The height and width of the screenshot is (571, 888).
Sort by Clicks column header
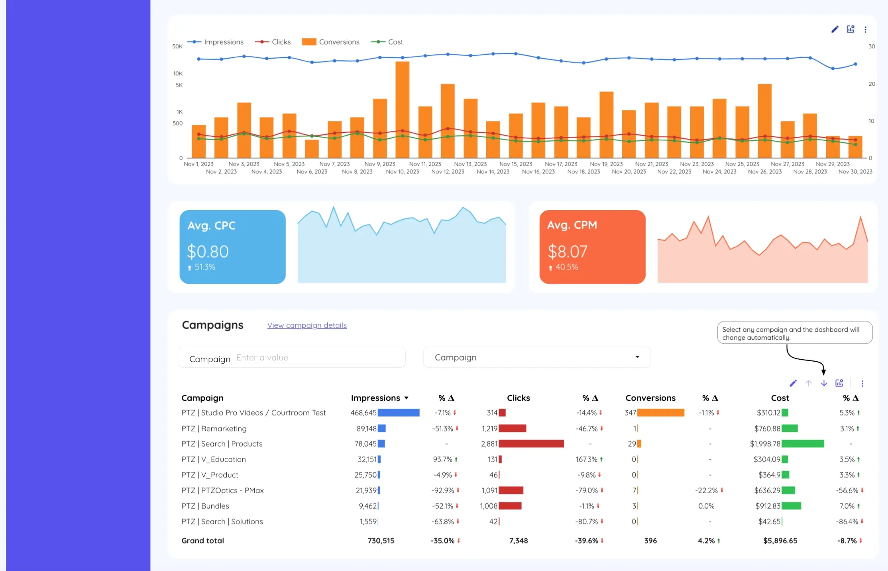pyautogui.click(x=518, y=398)
